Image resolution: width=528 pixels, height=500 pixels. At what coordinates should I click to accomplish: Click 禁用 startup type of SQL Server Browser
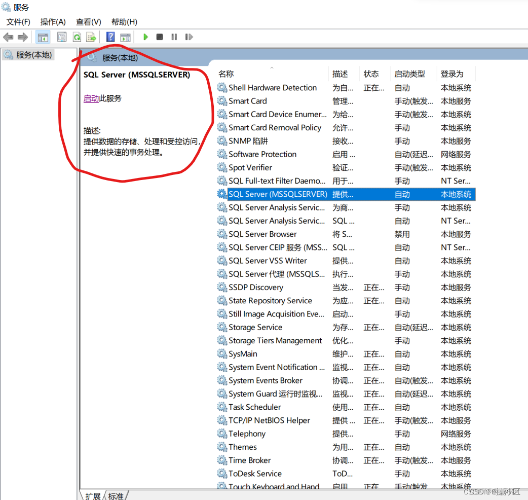(402, 234)
